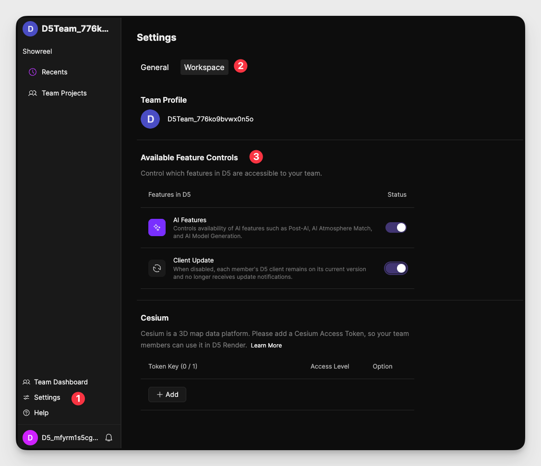Open the D5Team workspace switcher header
Viewport: 541px width, 466px height.
pyautogui.click(x=67, y=29)
